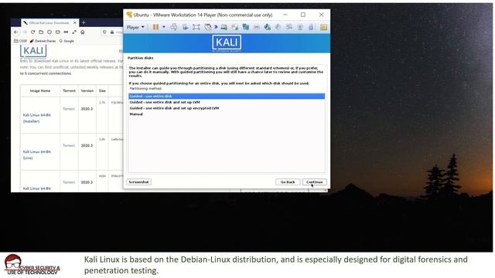
Task: Open the OSSP bookmark folder
Action: 21,41
